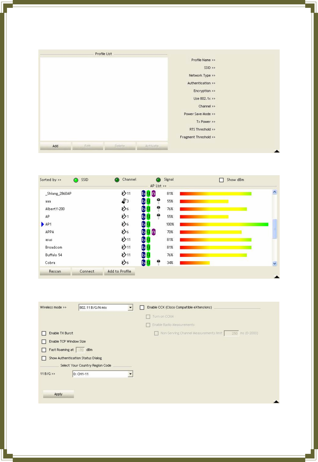Click the 100% signal value for AP1
This screenshot has height=462, width=318.
(170, 224)
